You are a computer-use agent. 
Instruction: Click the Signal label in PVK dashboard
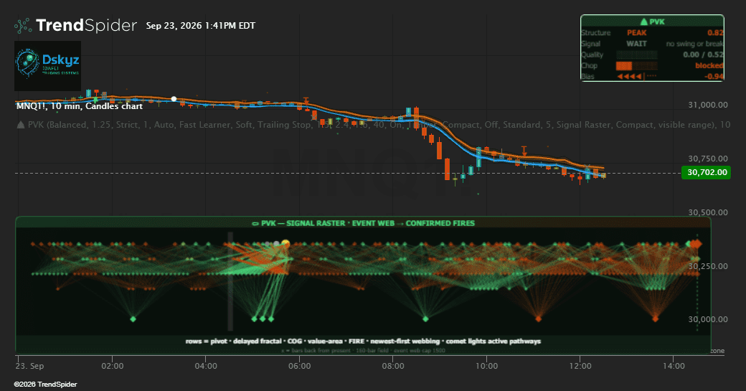591,44
